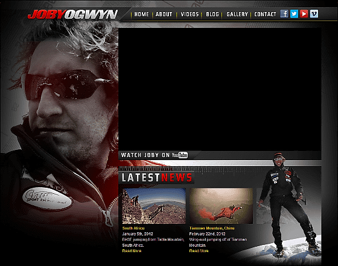Click Read More under South Africa story
This screenshot has width=338, height=266.
click(132, 251)
